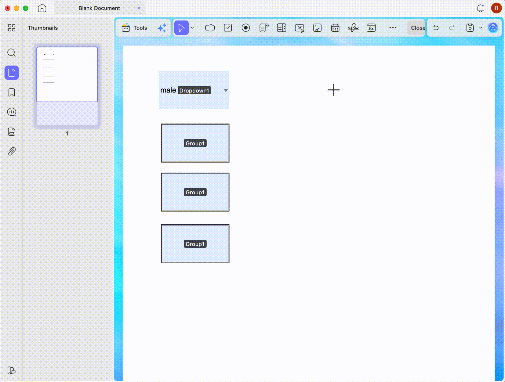
Task: Open the Tools menu
Action: point(134,28)
